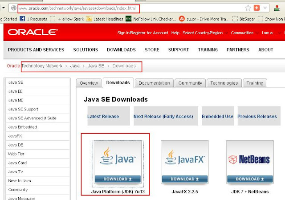Screen dimensions: 285x200
Task: Open the Partners menu
Action: click(x=238, y=50)
